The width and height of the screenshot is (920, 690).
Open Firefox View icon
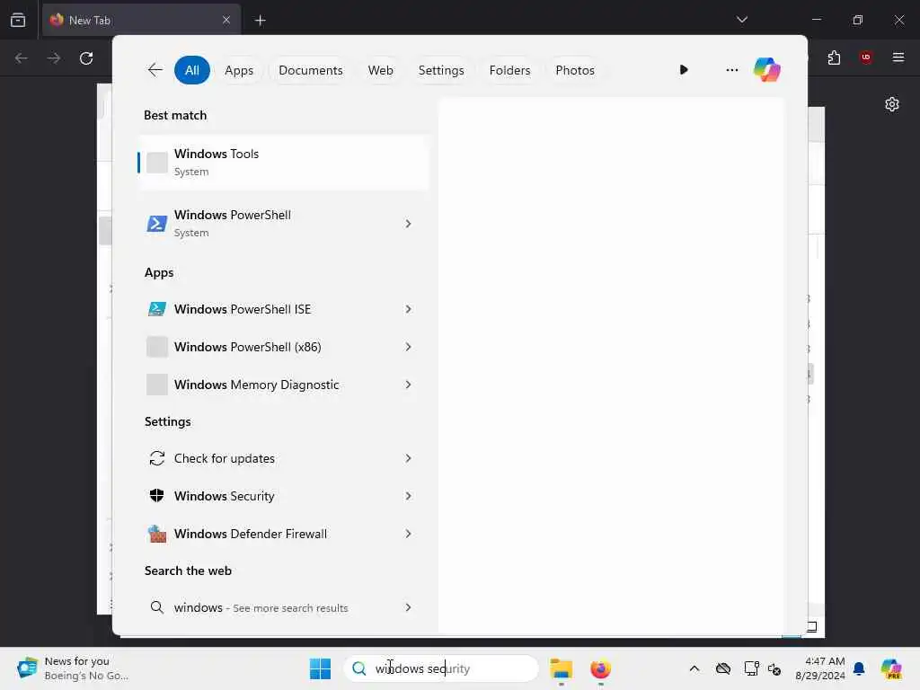pos(18,20)
